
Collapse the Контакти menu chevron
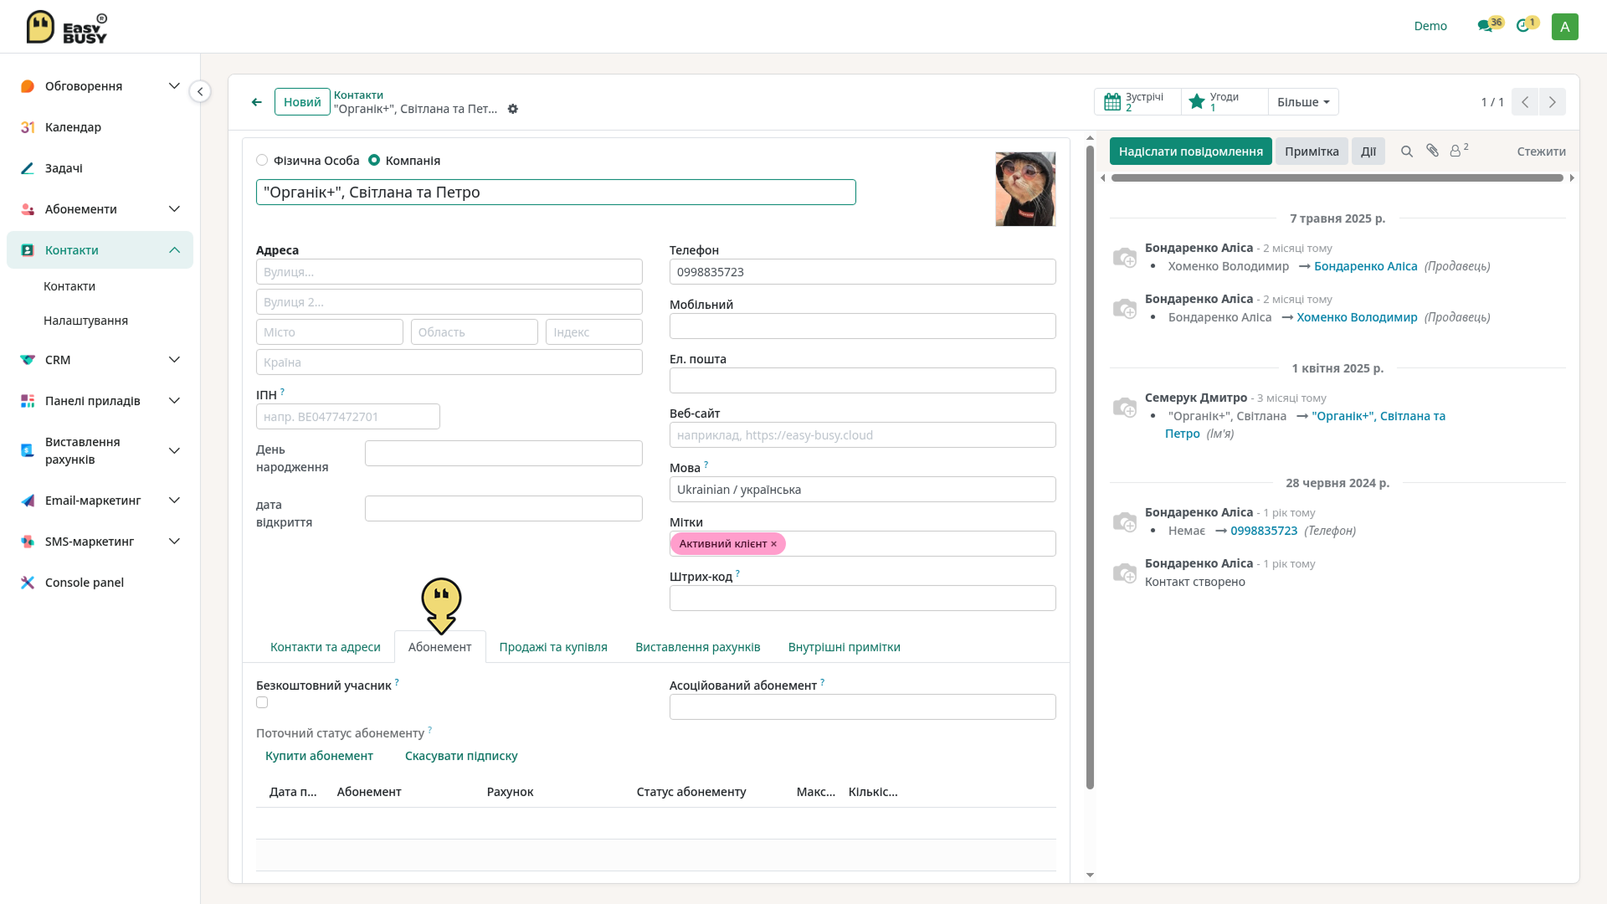point(174,250)
